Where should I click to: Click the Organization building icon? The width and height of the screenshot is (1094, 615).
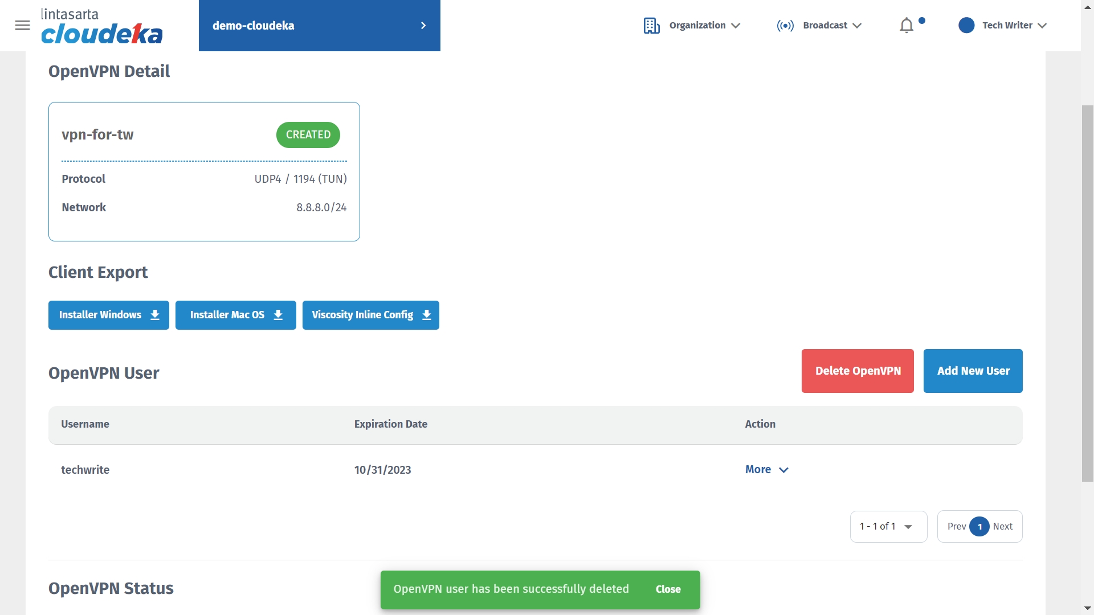651,26
